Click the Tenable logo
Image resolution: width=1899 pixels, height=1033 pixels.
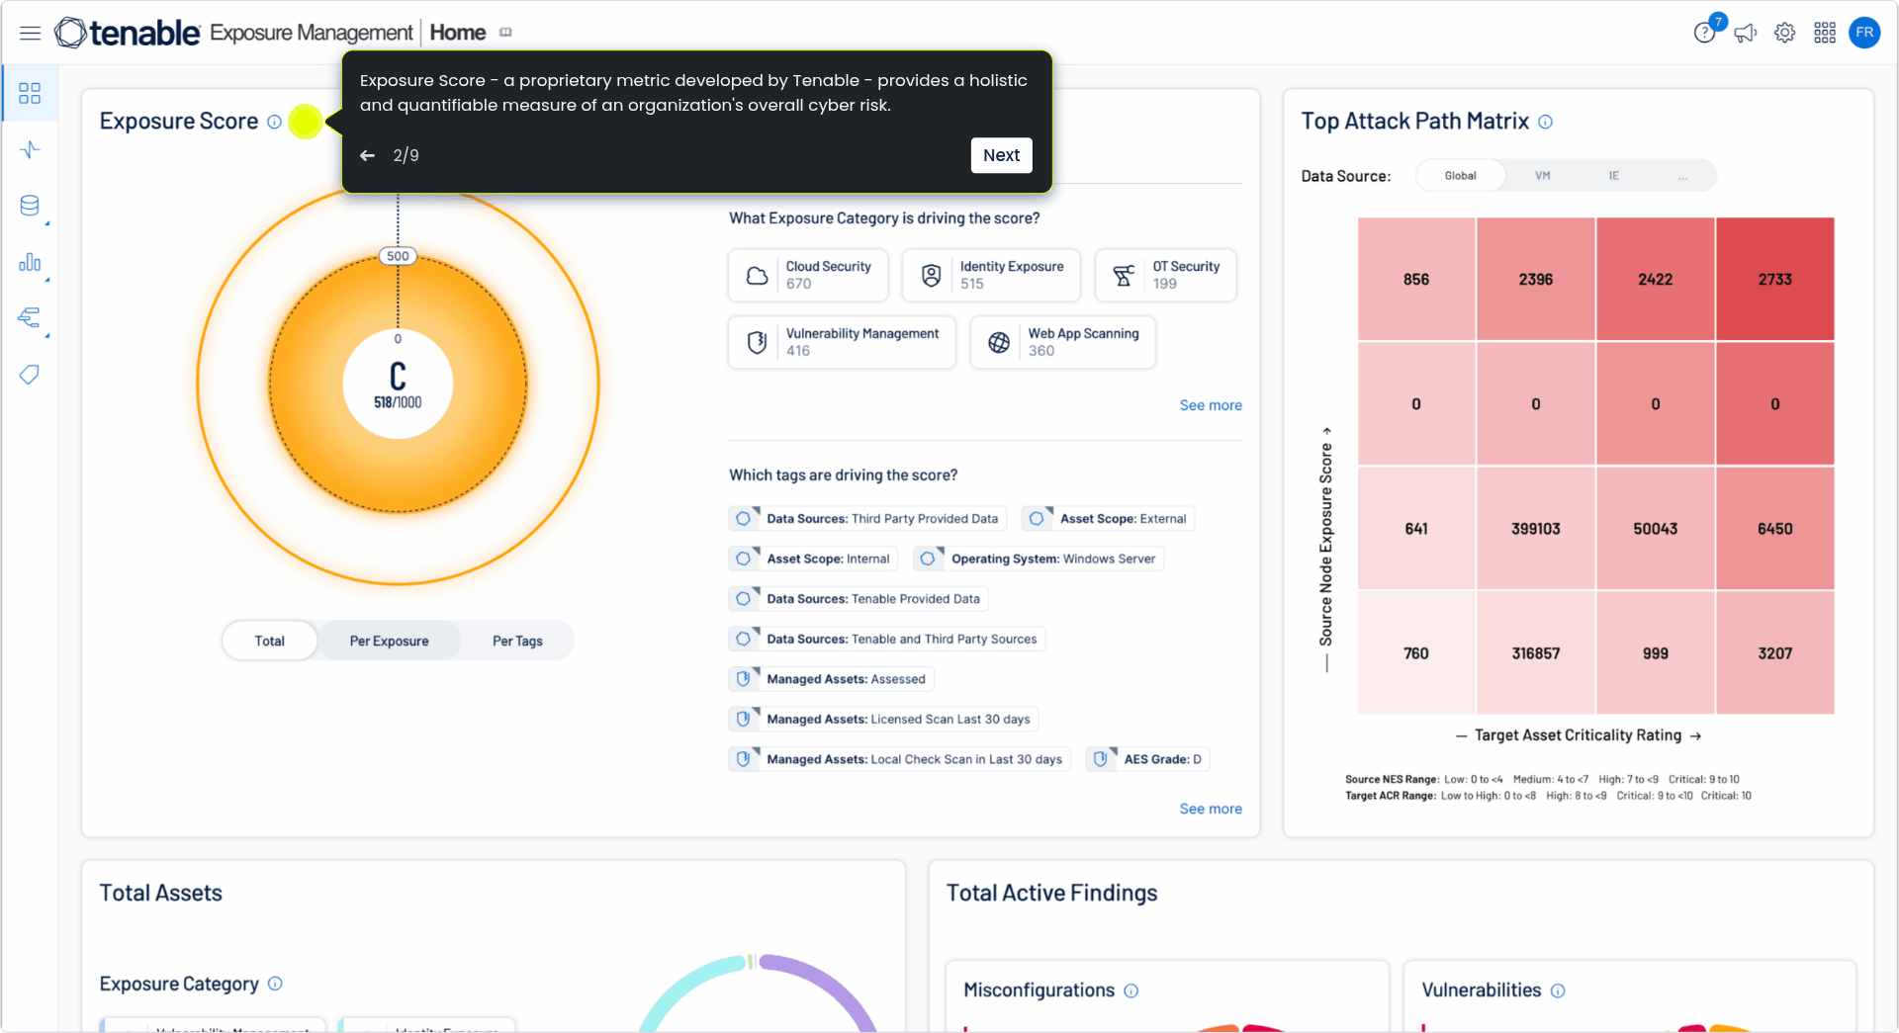coord(128,33)
